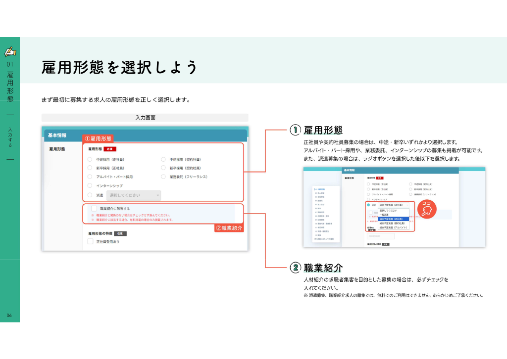Screen dimensions: 507x359
Task: Click the circled number 2 badge
Action: tap(295, 268)
